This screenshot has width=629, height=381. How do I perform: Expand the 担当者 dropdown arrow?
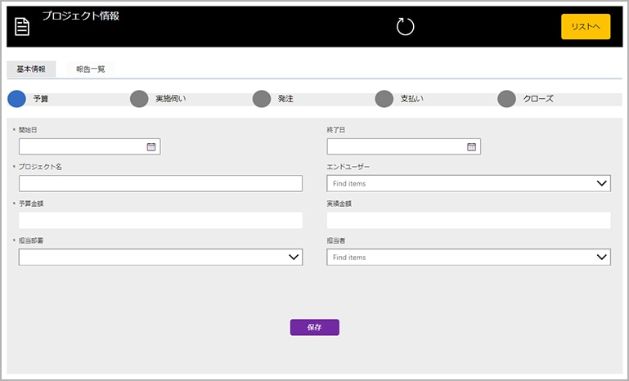602,258
